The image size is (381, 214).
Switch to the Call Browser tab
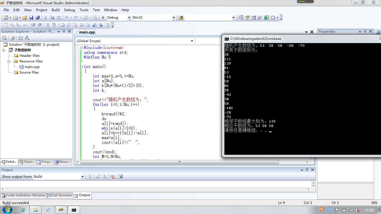point(59,195)
